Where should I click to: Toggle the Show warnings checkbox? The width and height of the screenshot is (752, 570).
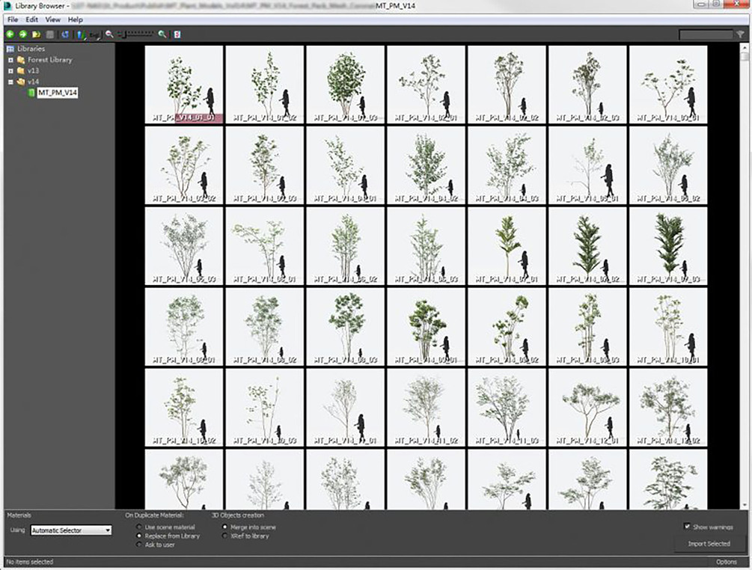click(x=687, y=527)
